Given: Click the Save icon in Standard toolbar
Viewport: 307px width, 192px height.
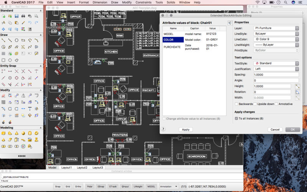Looking at the screenshot, I should pos(17,16).
